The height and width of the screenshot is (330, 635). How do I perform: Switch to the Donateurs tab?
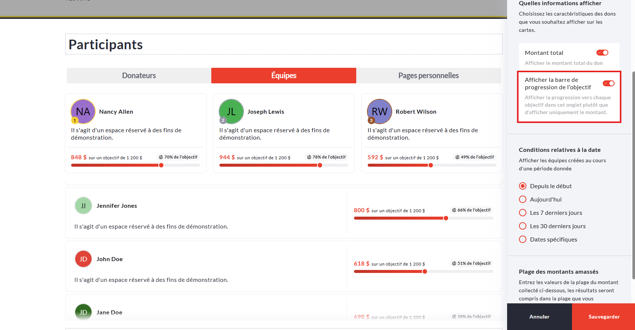(139, 76)
